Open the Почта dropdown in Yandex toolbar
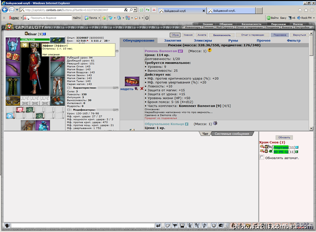The width and height of the screenshot is (316, 232). point(100,18)
